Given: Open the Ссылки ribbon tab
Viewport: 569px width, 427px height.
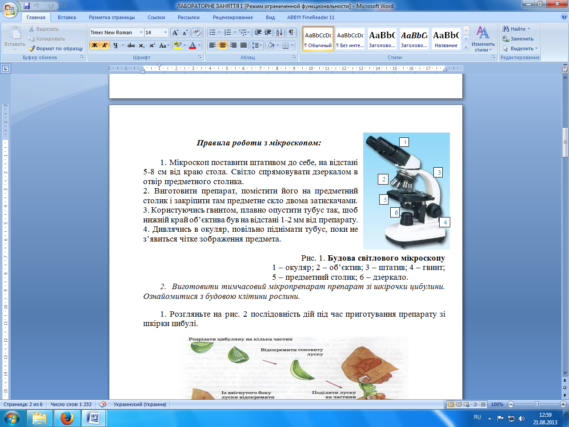Looking at the screenshot, I should (156, 17).
